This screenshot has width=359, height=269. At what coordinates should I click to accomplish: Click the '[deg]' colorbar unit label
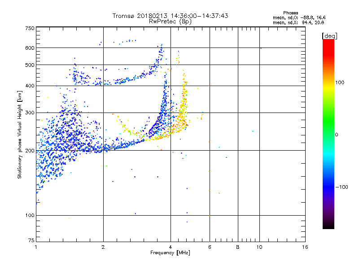click(329, 36)
